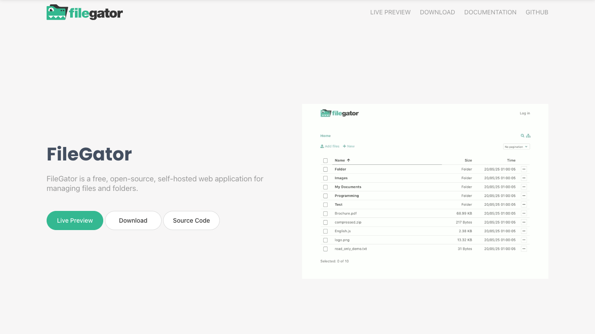The image size is (595, 334).
Task: Check the checkbox for Folder row
Action: pos(325,169)
